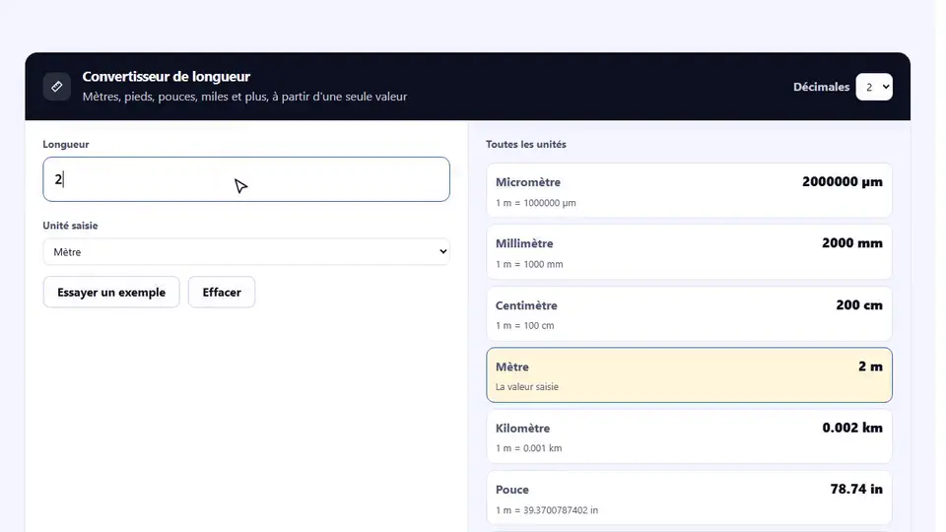Click the 200 cm value
Image resolution: width=946 pixels, height=532 pixels.
click(859, 304)
